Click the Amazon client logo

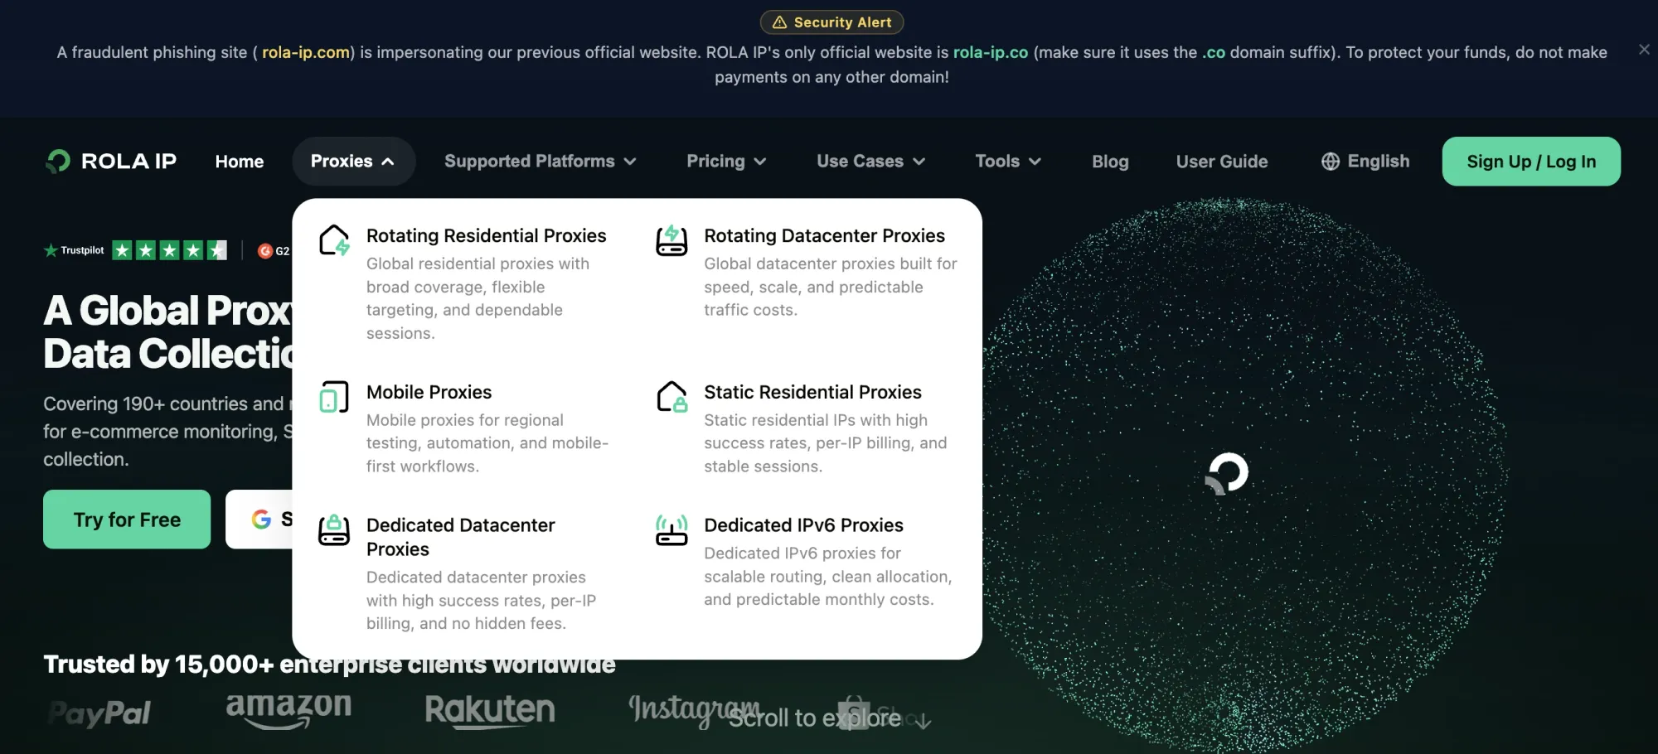click(x=288, y=710)
